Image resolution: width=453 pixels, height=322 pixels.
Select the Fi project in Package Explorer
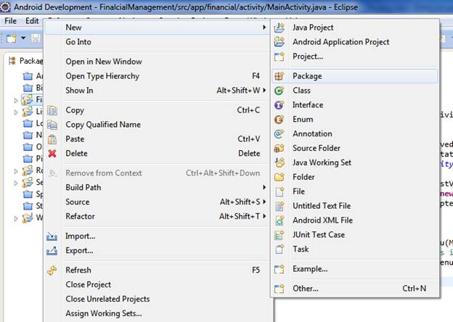point(32,100)
